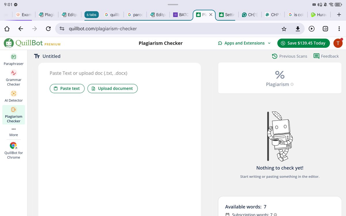Viewport: 346px width, 216px height.
Task: Open the downloads icon
Action: 298,29
